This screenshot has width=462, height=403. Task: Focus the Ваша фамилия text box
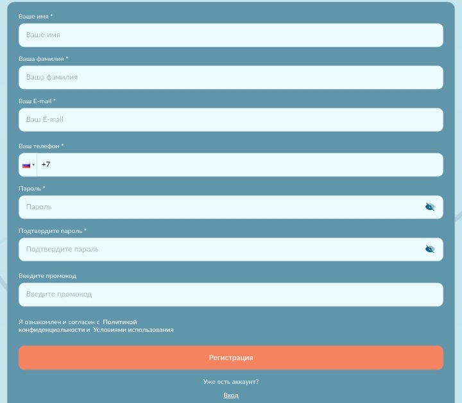[230, 78]
